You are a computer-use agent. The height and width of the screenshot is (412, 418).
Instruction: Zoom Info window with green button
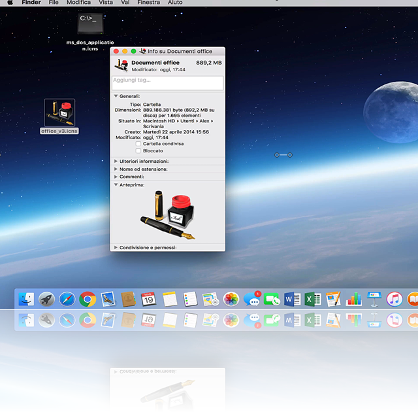click(133, 51)
